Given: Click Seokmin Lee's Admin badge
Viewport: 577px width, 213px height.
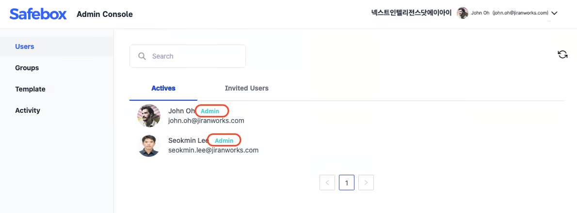Looking at the screenshot, I should [224, 140].
